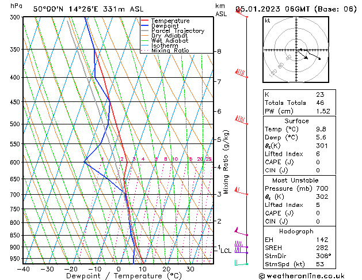The image size is (362, 280).
Task: Click the copyright symbol before weatheronline
Action: [x=262, y=276]
